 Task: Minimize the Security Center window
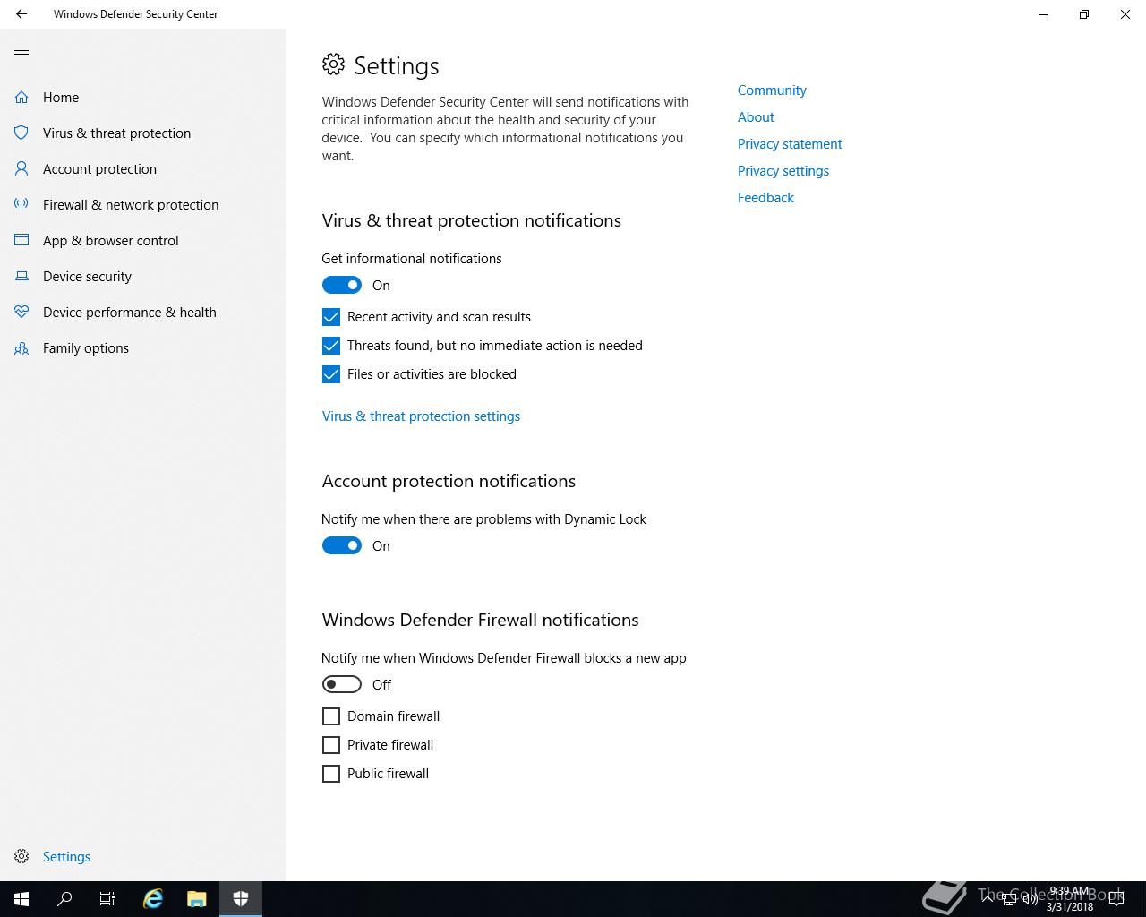[x=1043, y=14]
